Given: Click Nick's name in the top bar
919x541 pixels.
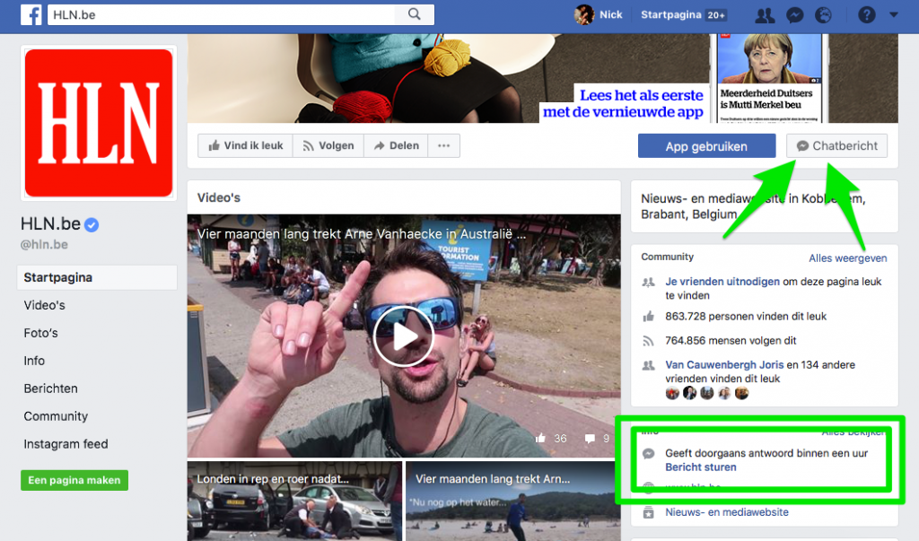Looking at the screenshot, I should (610, 14).
